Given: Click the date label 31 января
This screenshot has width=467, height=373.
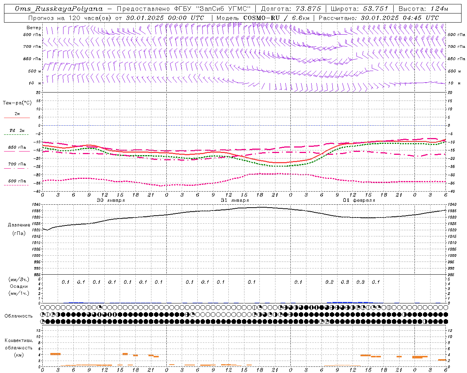Looking at the screenshot, I should [235, 200].
